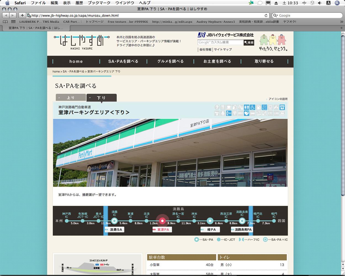This screenshot has width=345, height=276.
Task: Open the 会社情報 link
Action: coord(205,50)
